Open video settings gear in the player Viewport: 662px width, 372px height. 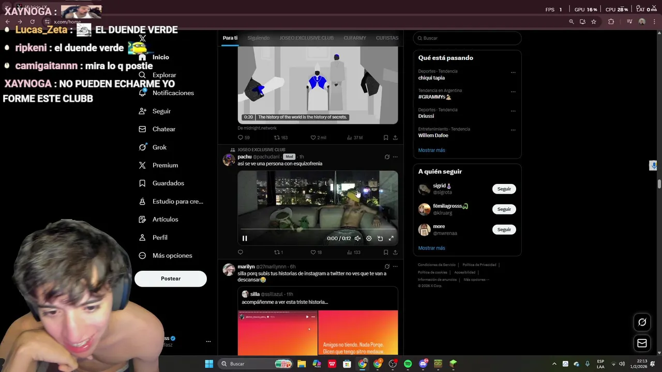click(x=369, y=238)
